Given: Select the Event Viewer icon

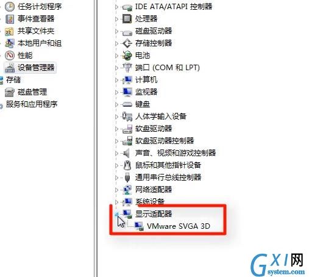Looking at the screenshot, I should point(10,19).
